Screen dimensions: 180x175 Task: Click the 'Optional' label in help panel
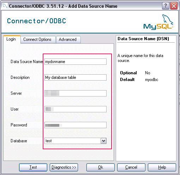click(x=128, y=73)
